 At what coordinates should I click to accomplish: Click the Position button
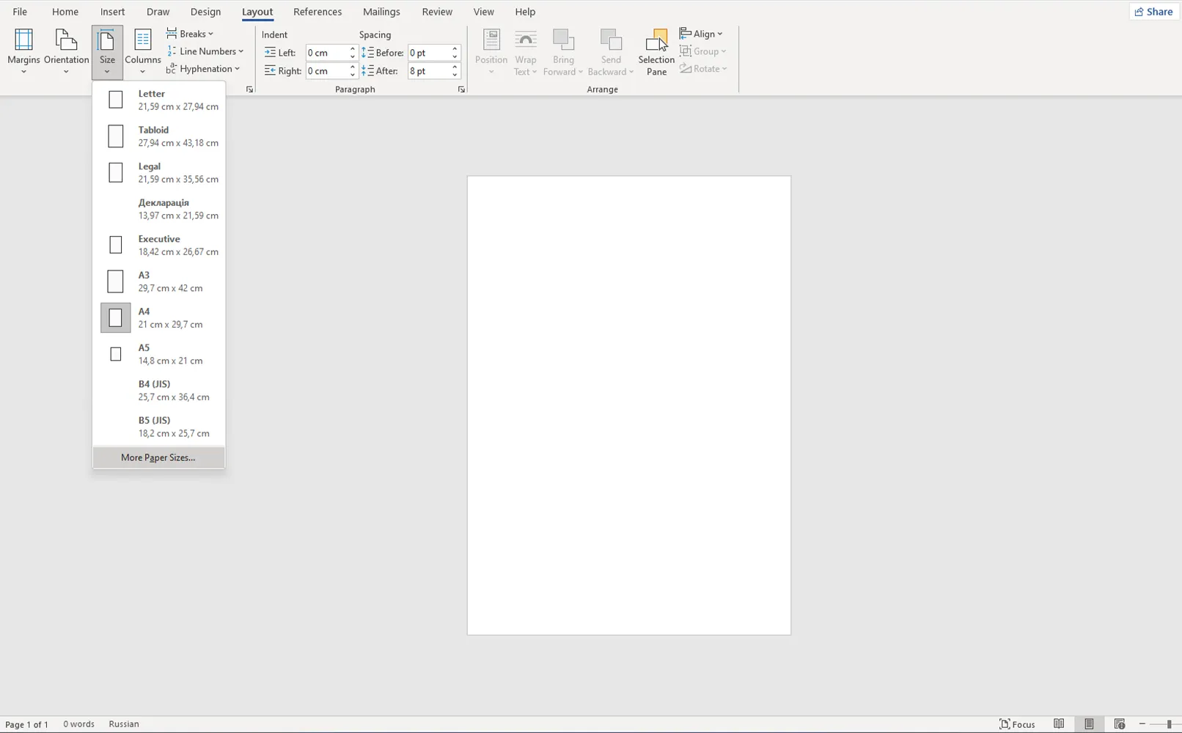click(491, 51)
